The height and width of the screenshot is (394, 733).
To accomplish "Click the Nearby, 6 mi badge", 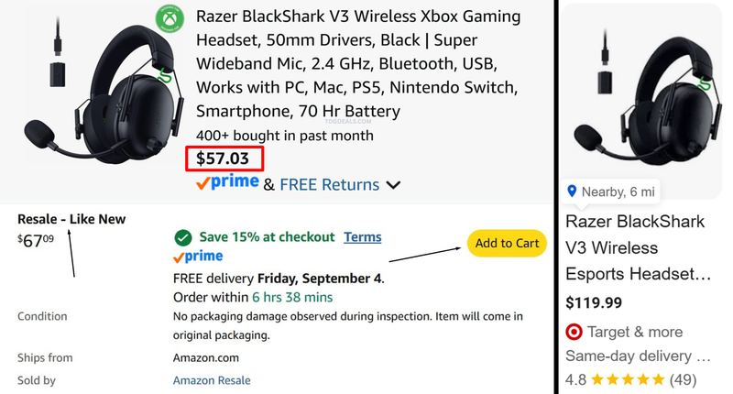I will pos(611,192).
